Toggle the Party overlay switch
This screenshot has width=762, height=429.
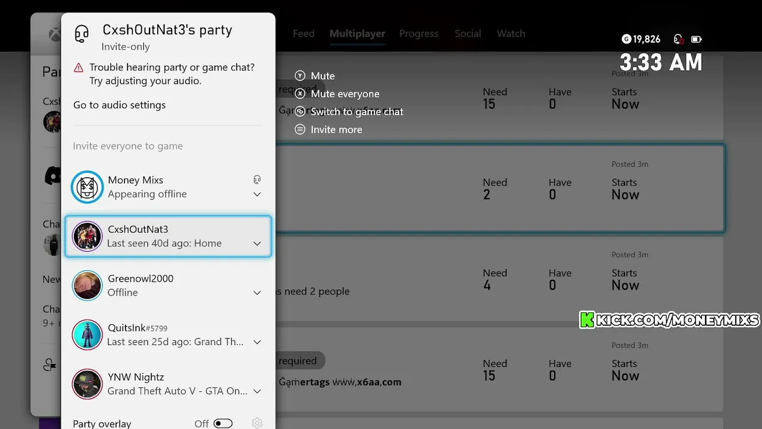pyautogui.click(x=223, y=424)
